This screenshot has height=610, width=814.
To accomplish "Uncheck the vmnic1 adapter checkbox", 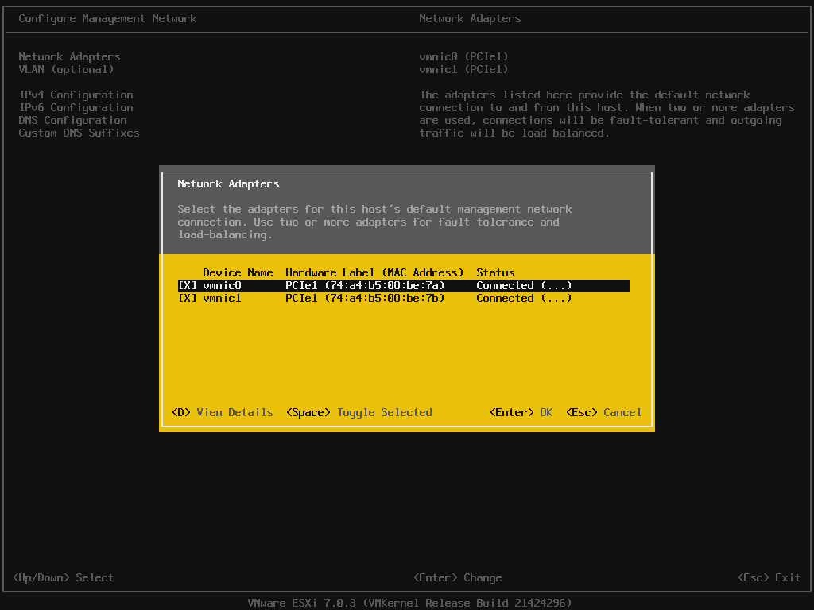I will tap(187, 299).
